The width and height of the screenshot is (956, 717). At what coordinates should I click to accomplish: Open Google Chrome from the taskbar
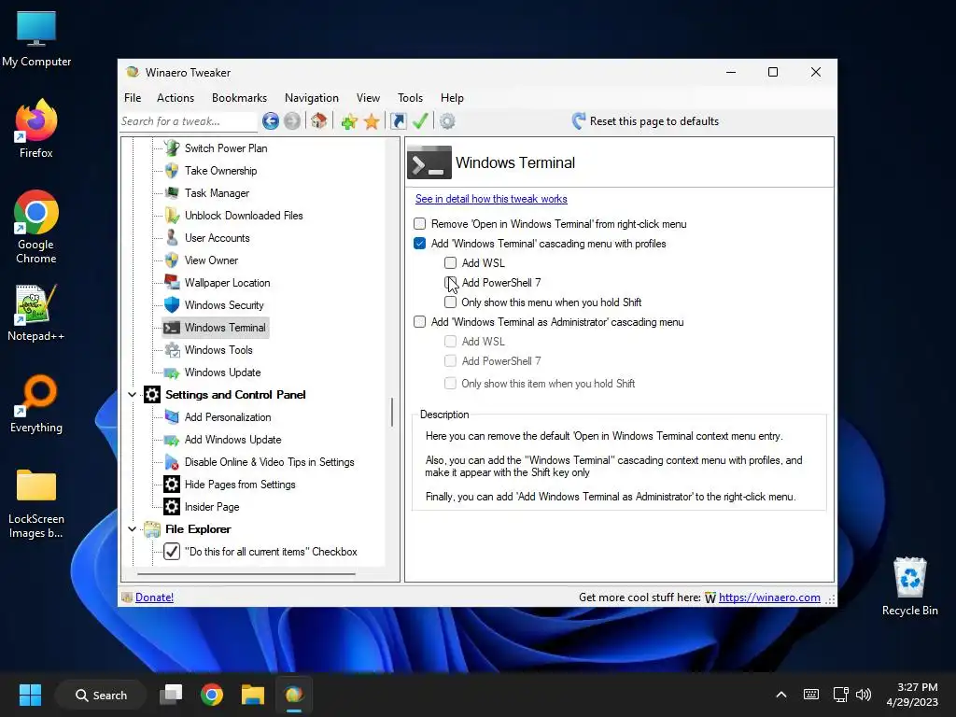pyautogui.click(x=212, y=695)
